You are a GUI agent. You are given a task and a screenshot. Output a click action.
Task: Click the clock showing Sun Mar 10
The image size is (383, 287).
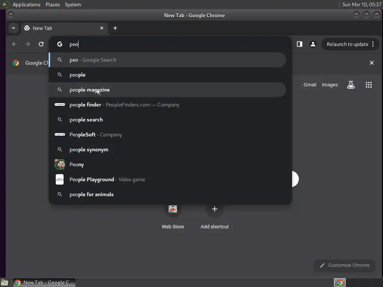coord(362,4)
